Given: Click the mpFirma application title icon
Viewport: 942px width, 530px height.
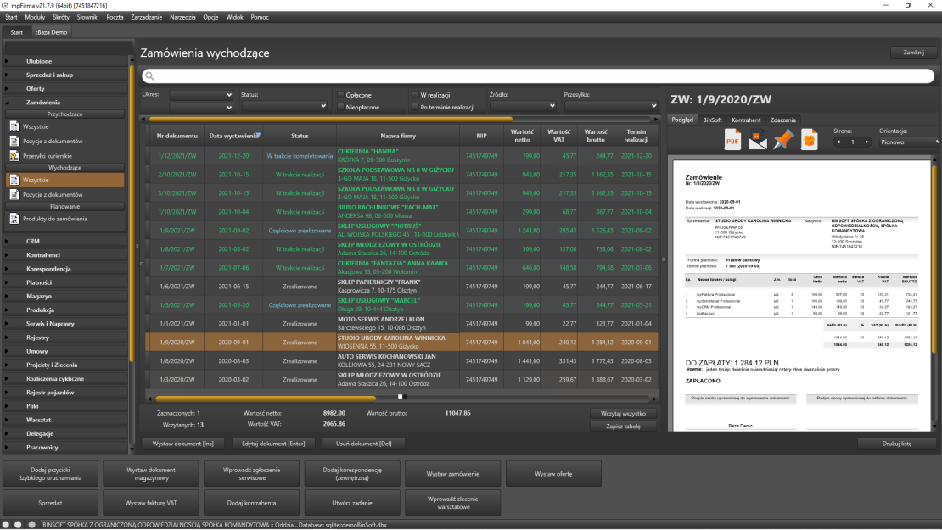Looking at the screenshot, I should [x=5, y=5].
